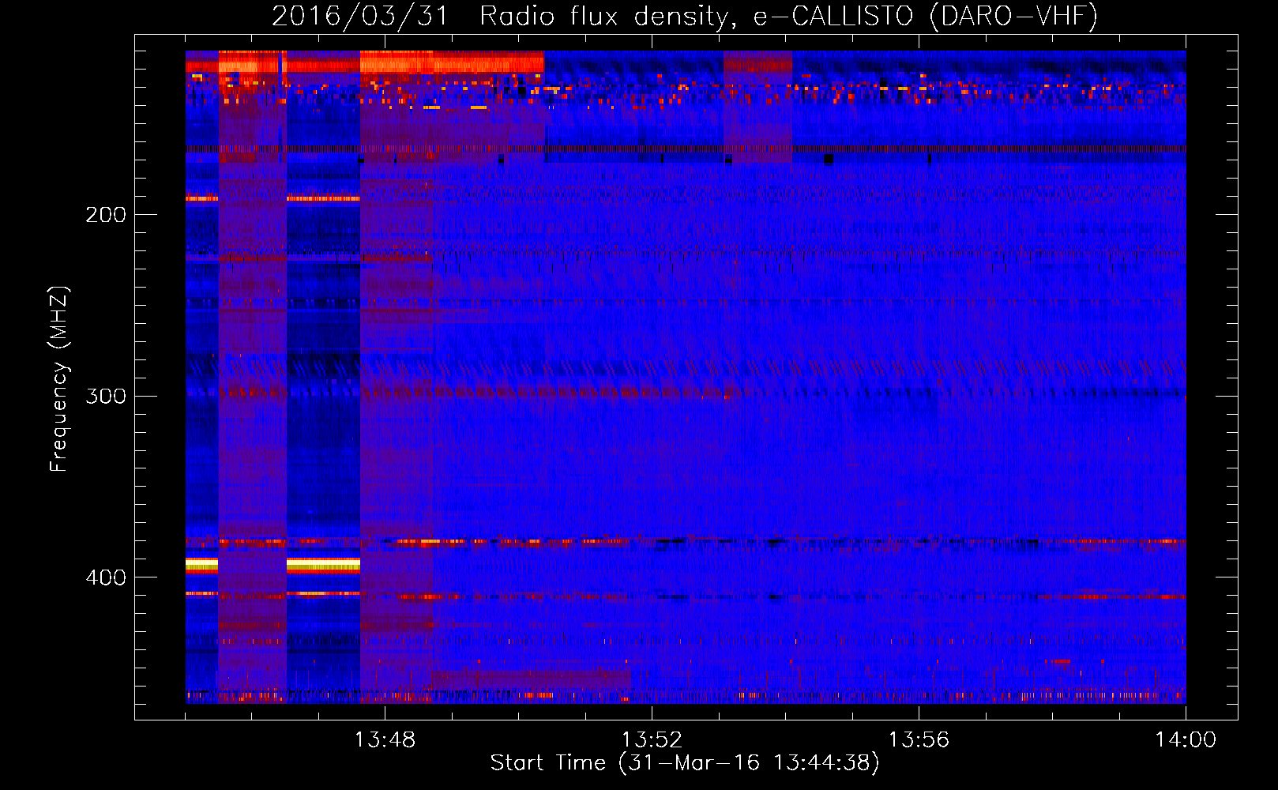Image resolution: width=1278 pixels, height=790 pixels.
Task: Click the '400' frequency tick label
Action: [106, 577]
